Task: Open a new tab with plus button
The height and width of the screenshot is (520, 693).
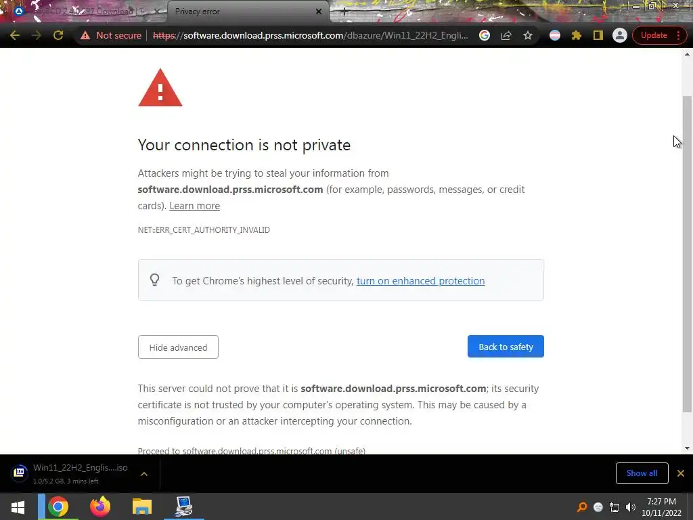Action: pos(344,12)
